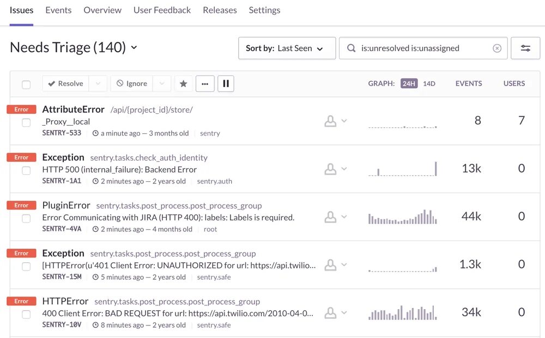
Task: Switch graph range to 14D
Action: [x=429, y=84]
